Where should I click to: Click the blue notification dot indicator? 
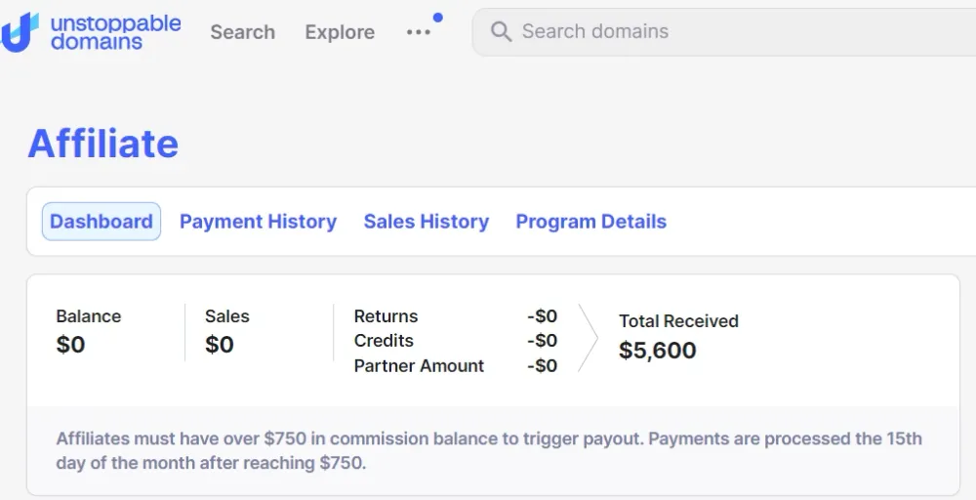tap(437, 18)
